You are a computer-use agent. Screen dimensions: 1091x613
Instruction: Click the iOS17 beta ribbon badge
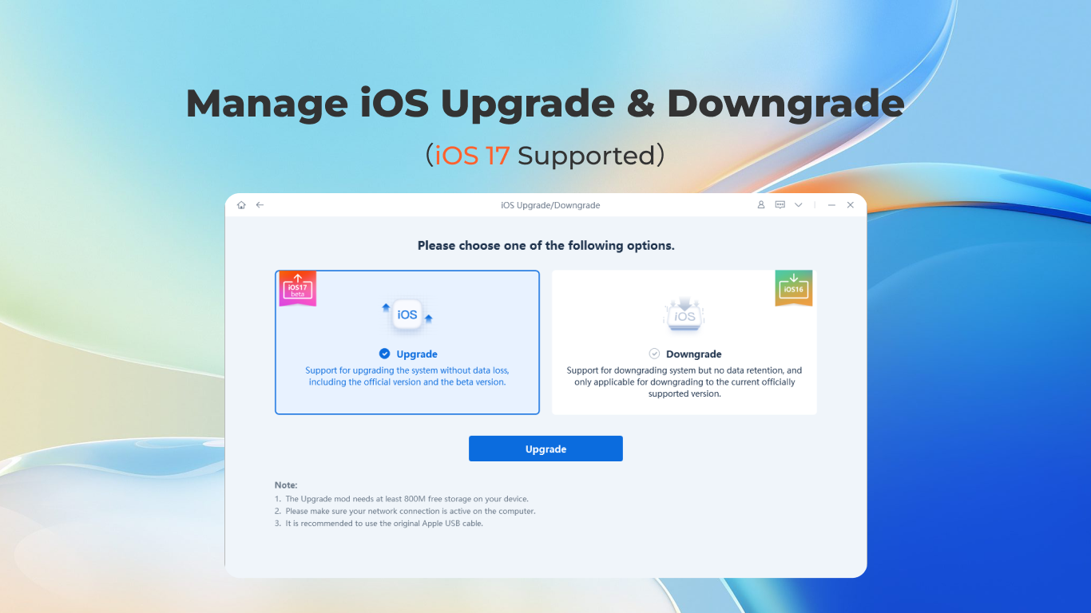(x=297, y=289)
